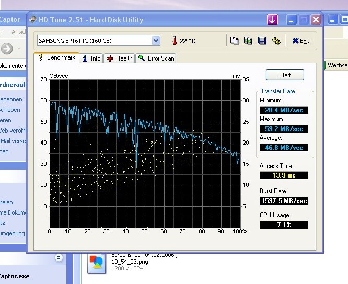
Task: Click the minimize button of the background window
Action: [x=332, y=20]
